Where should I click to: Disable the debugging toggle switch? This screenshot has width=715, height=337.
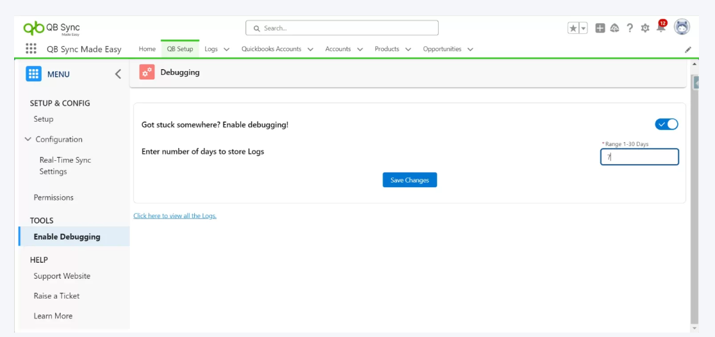666,124
